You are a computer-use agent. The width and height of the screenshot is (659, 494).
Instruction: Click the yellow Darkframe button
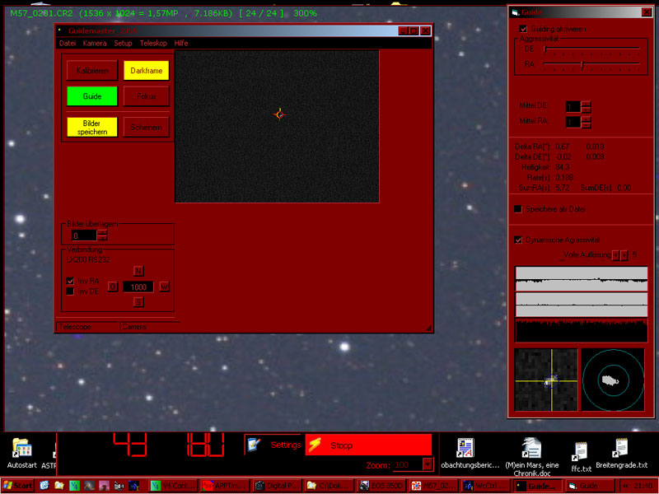click(x=146, y=71)
